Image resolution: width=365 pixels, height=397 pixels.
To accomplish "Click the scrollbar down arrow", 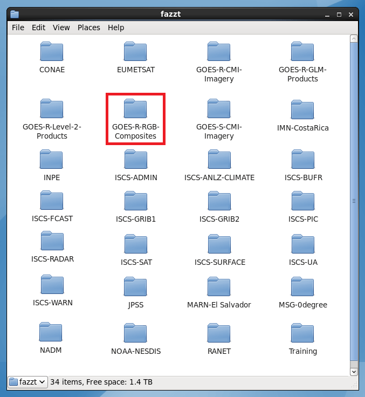I will coord(354,372).
